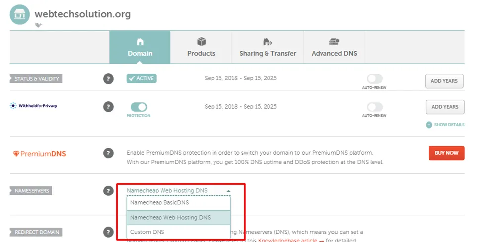Open the Knowledgebase article link

[x=291, y=240]
